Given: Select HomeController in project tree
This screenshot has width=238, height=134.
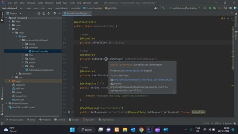Looking at the screenshot, I should click(33, 51).
